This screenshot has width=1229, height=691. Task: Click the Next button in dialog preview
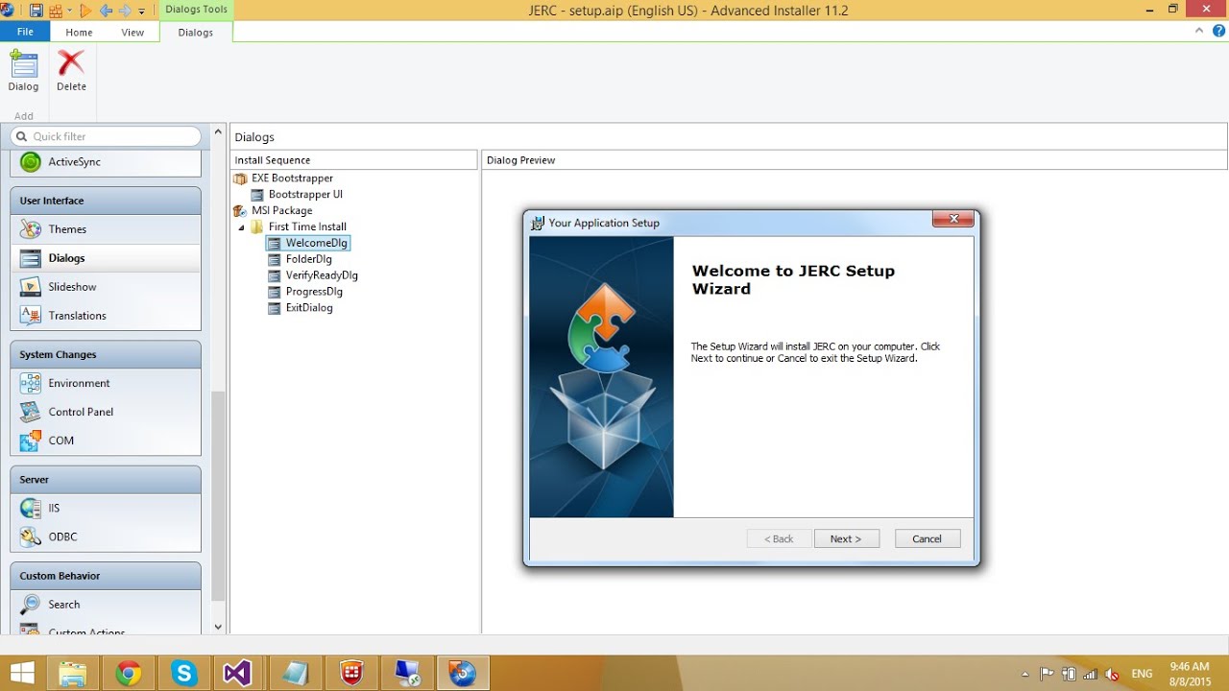[846, 539]
